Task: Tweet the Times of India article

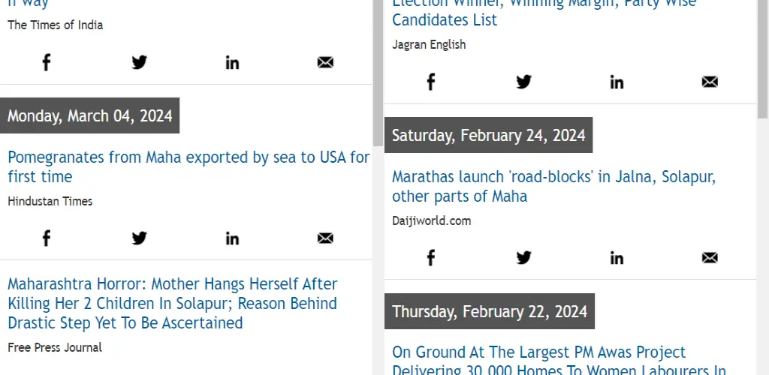Action: pyautogui.click(x=139, y=62)
